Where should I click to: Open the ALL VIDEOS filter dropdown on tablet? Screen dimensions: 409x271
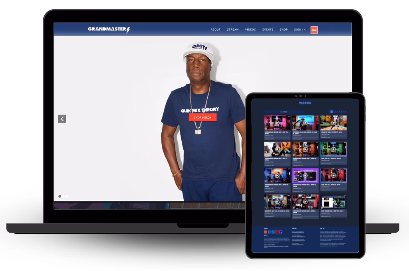pos(284,112)
